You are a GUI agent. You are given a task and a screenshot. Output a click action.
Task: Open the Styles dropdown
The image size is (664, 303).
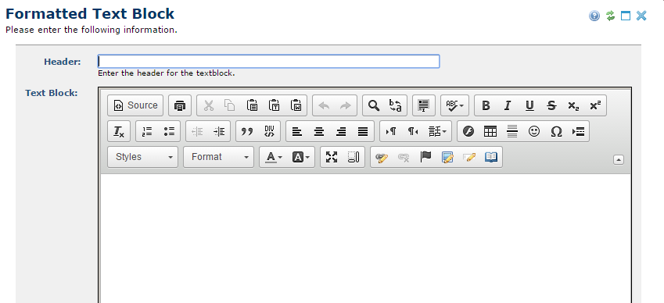pos(142,157)
